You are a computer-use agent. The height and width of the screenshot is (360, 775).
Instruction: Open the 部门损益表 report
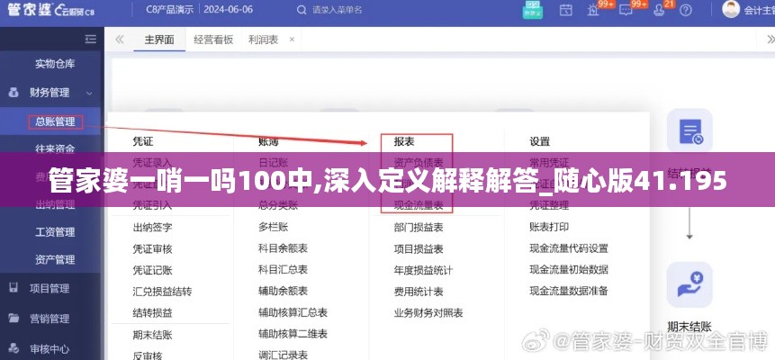pos(419,228)
